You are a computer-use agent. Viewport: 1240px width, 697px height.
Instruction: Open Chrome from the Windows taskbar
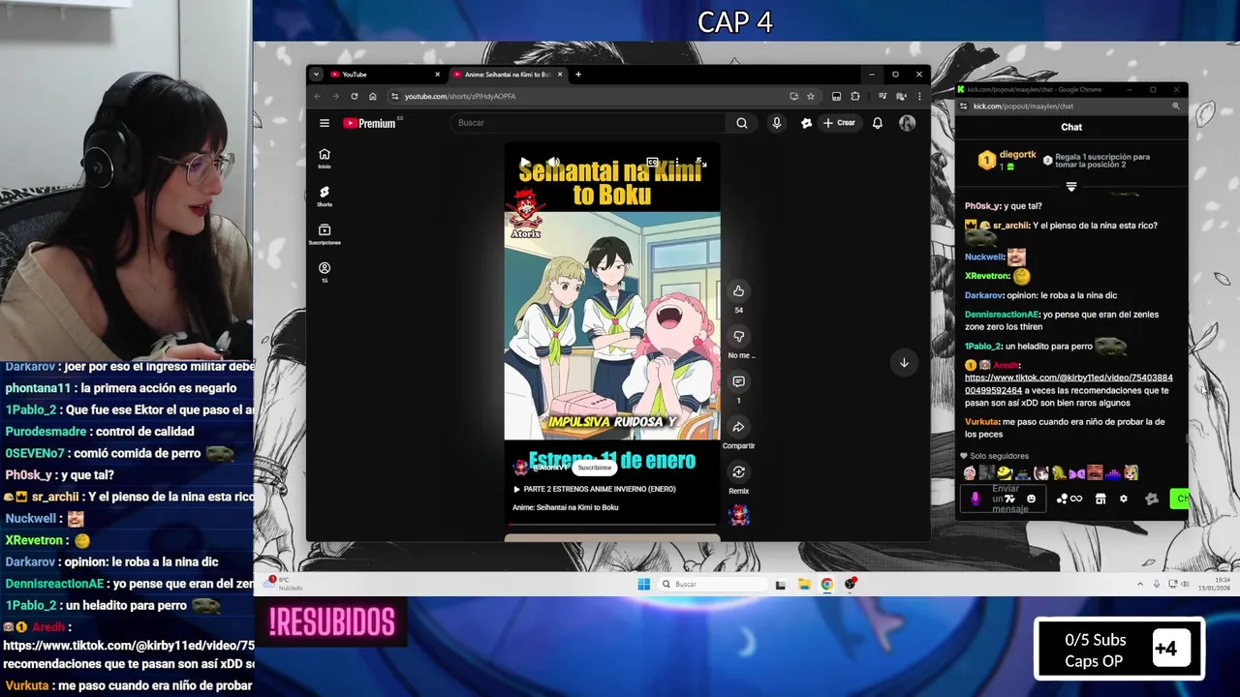pyautogui.click(x=826, y=584)
